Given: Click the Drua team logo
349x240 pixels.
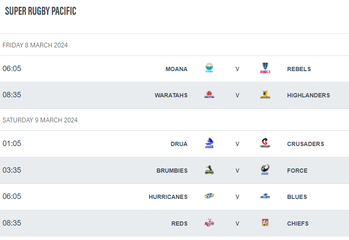Looking at the screenshot, I should tap(209, 143).
